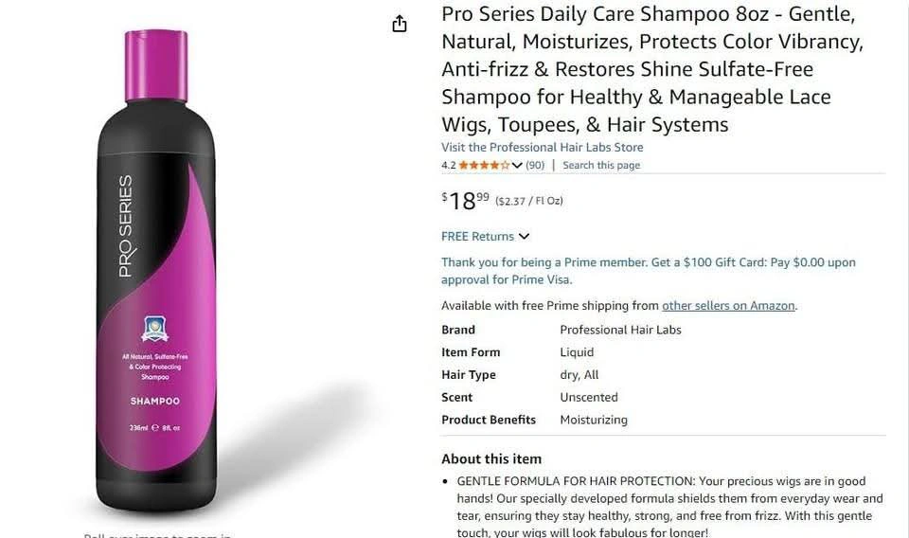Click the Hair Type dry, All value
This screenshot has width=909, height=538.
[579, 375]
